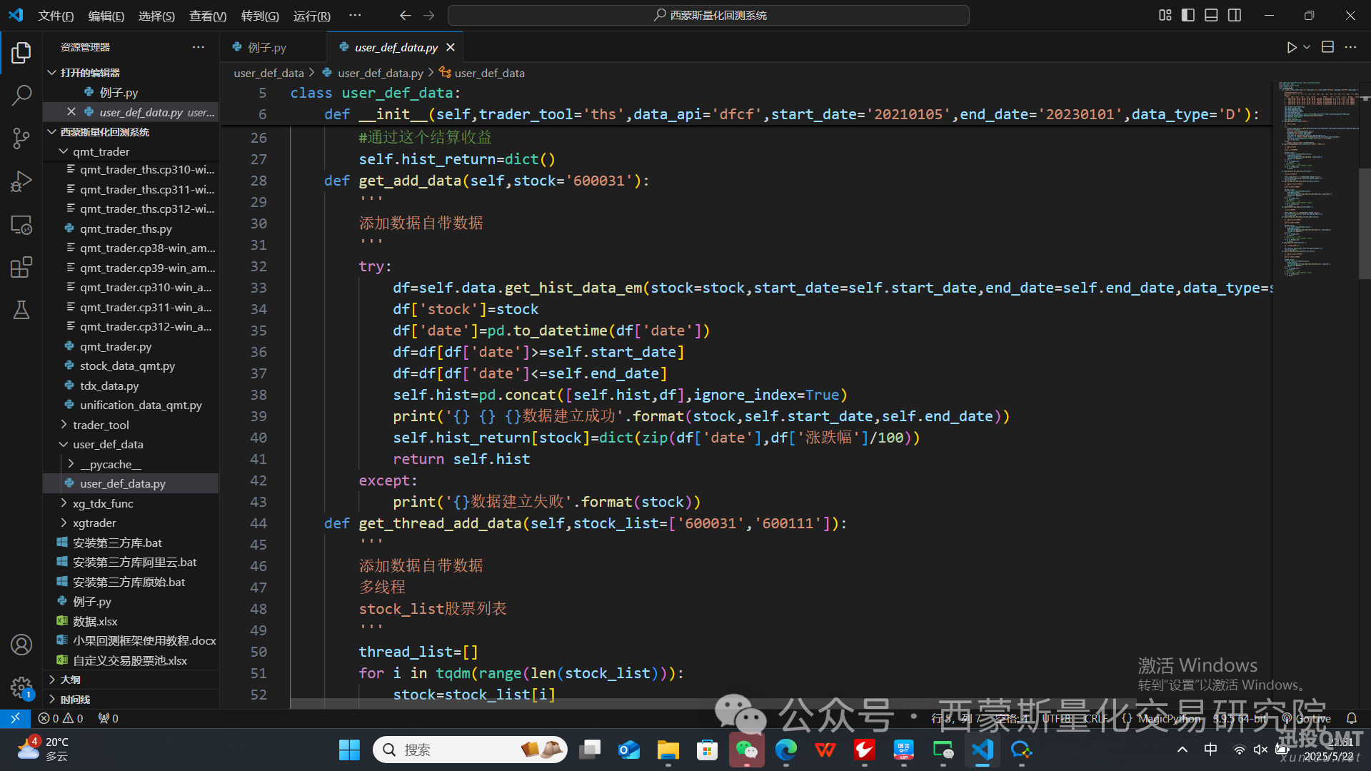
Task: Open remote window status bar button
Action: [15, 718]
